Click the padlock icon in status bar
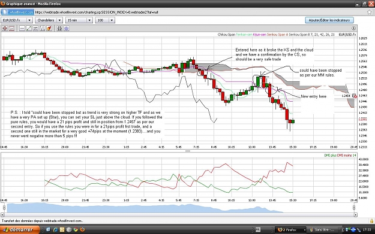Image resolution: width=375 pixels, height=234 pixels. (371, 221)
